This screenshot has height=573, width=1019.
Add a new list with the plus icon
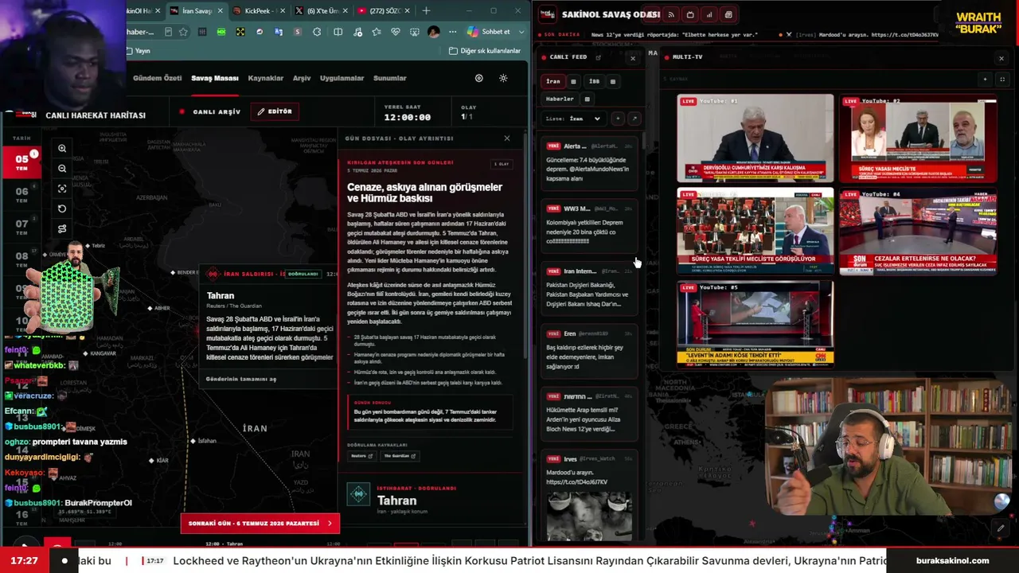tap(618, 119)
